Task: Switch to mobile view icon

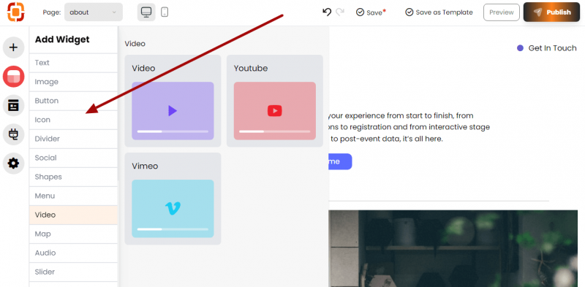Action: (x=165, y=12)
